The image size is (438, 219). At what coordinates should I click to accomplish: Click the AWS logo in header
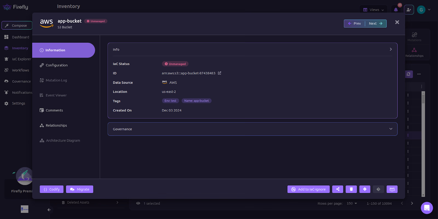pos(46,23)
